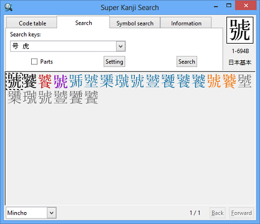Click the Setting button

114,62
